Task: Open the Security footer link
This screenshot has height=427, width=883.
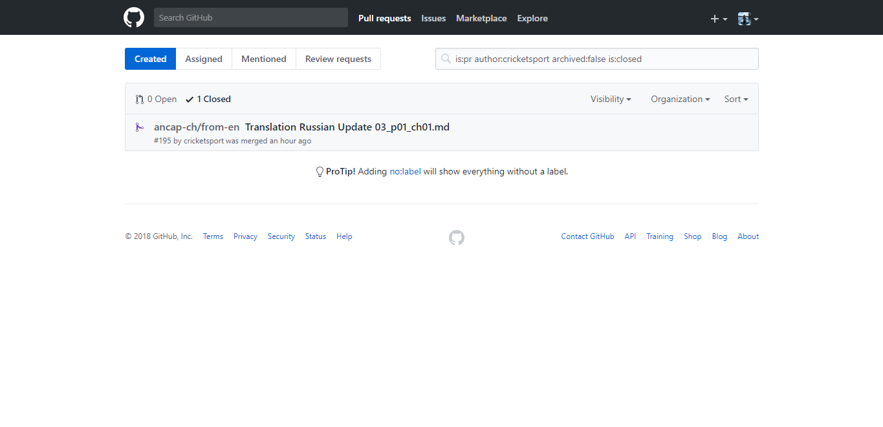Action: (281, 236)
